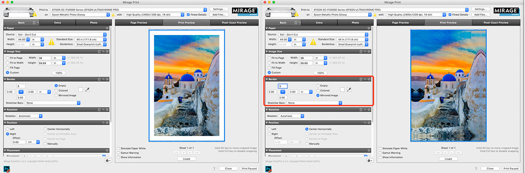
Task: Switch to Photo tab in left window
Action: (93, 22)
